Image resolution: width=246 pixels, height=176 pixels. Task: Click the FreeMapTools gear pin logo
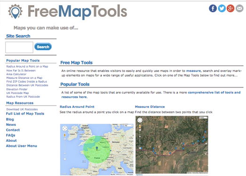15,11
